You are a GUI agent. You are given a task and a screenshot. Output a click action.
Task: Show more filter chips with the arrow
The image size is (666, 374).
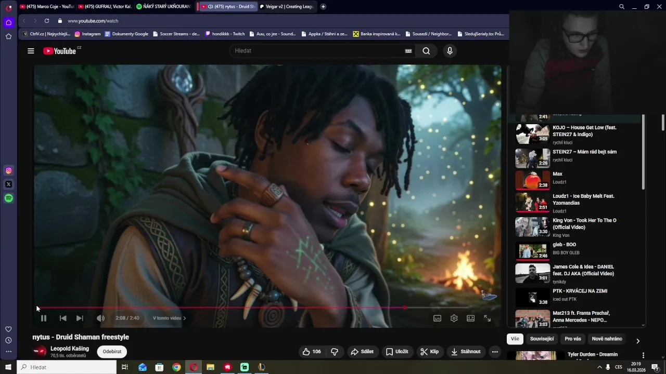point(637,341)
